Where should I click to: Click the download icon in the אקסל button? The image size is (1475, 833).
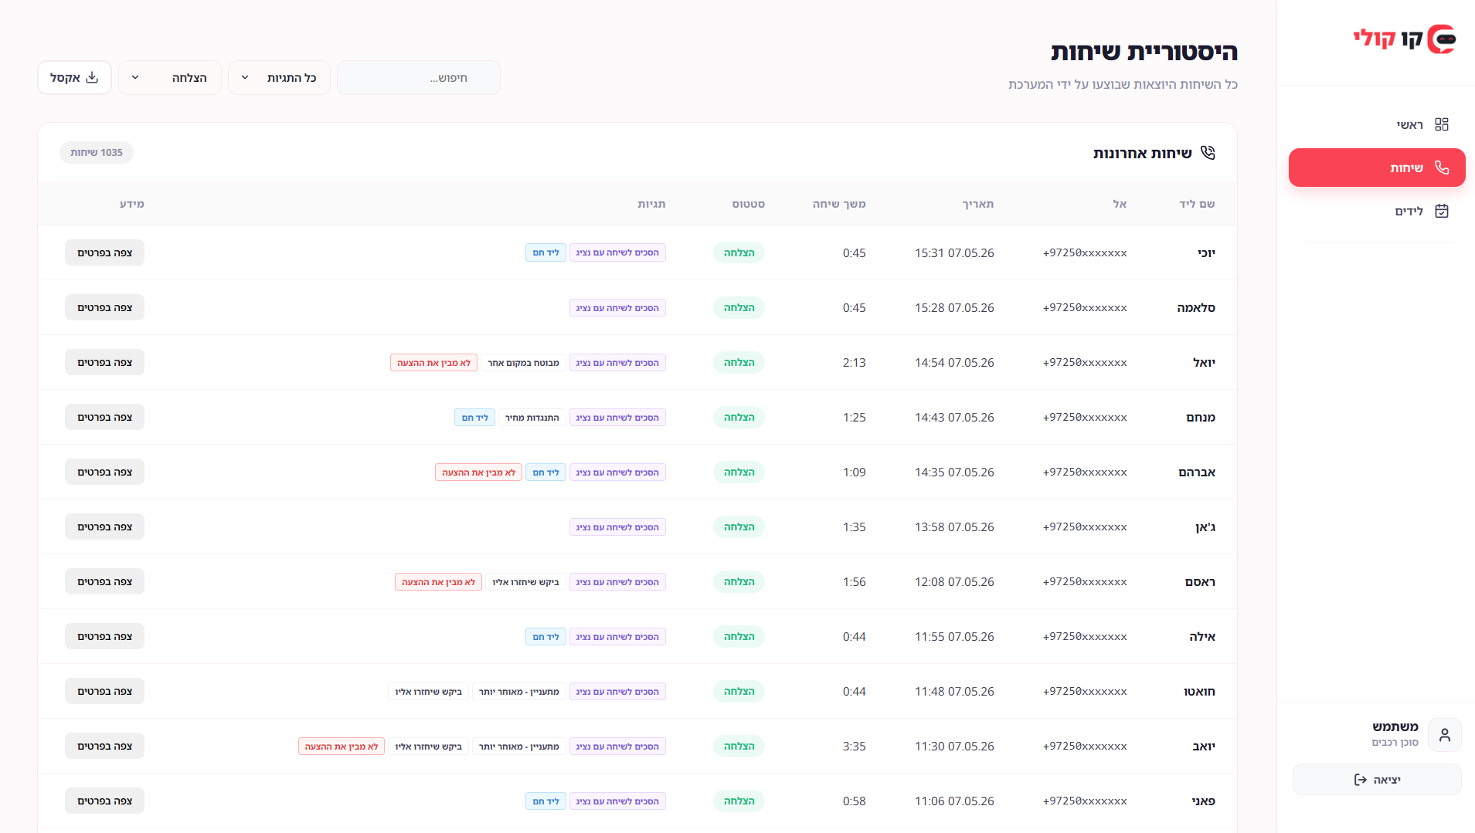(92, 77)
